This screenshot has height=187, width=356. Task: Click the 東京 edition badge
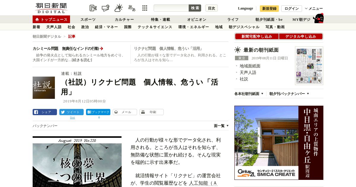click(241, 58)
